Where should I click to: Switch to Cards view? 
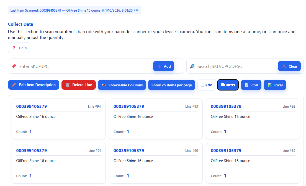pos(228,85)
